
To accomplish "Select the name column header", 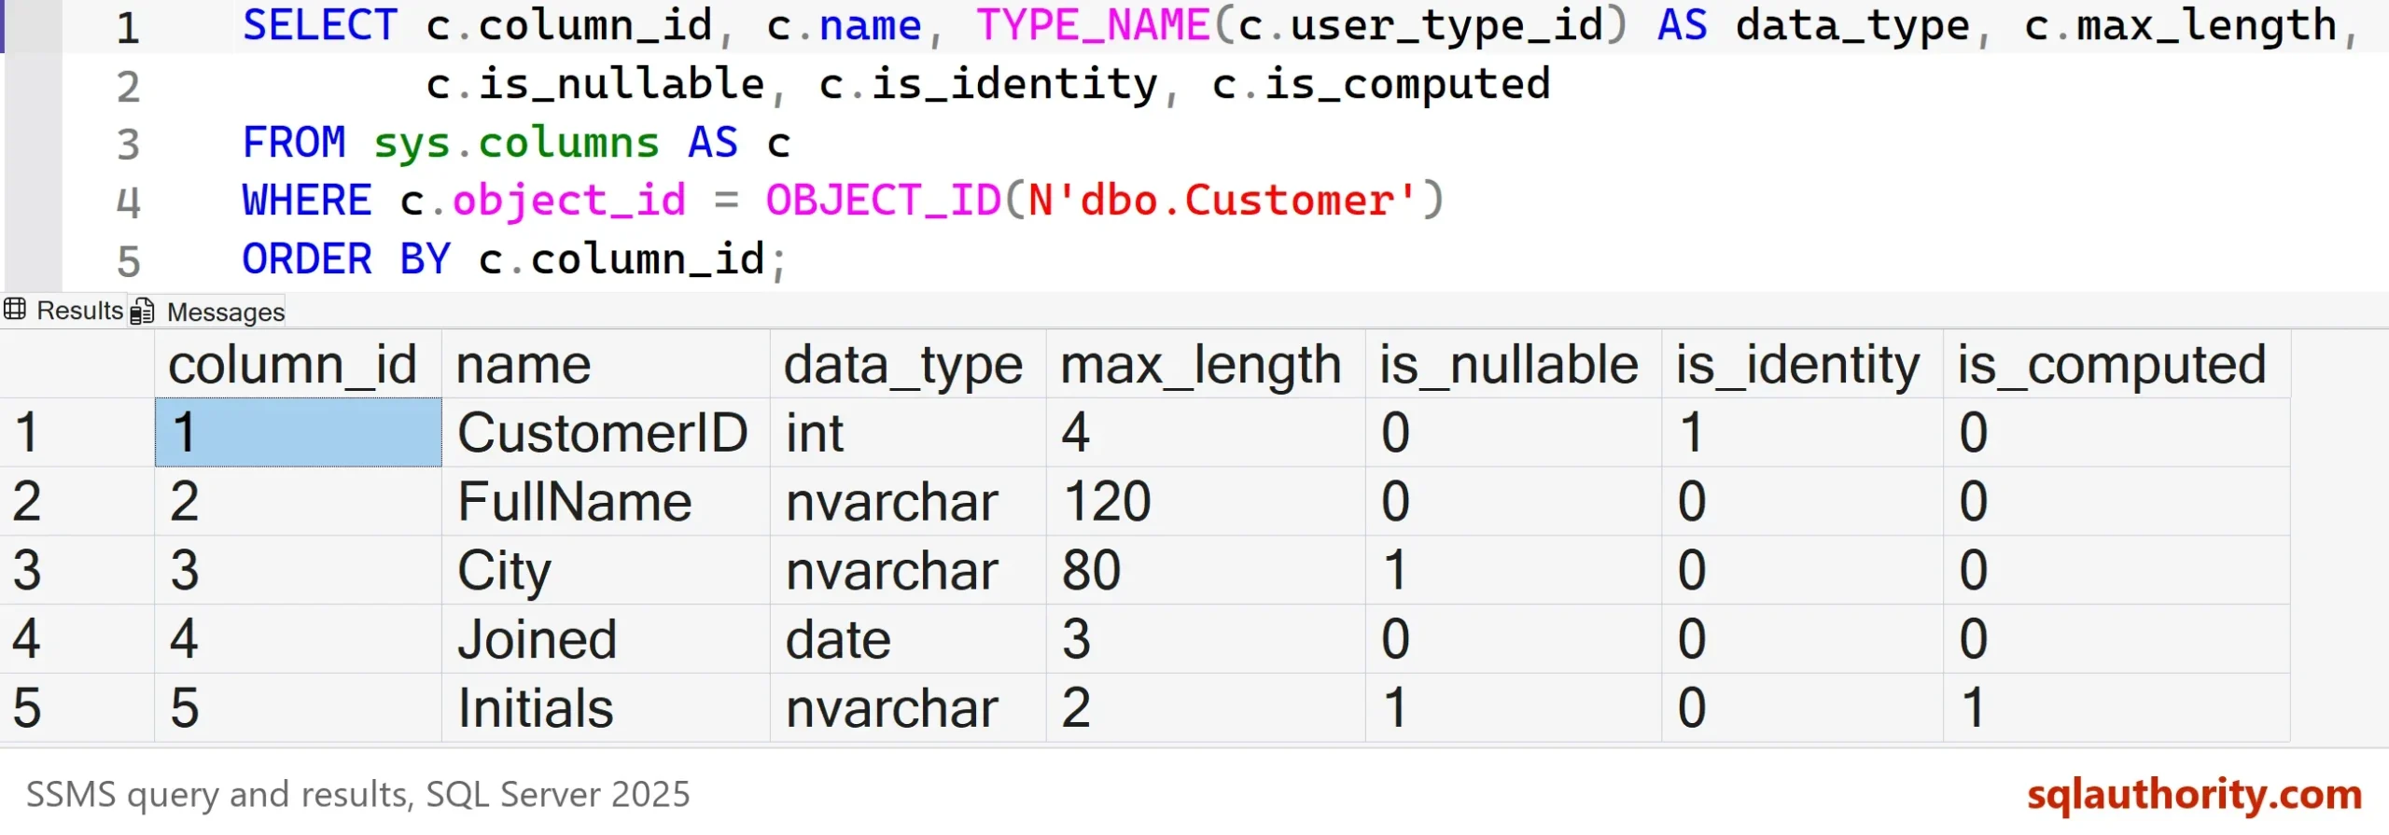I will point(606,365).
